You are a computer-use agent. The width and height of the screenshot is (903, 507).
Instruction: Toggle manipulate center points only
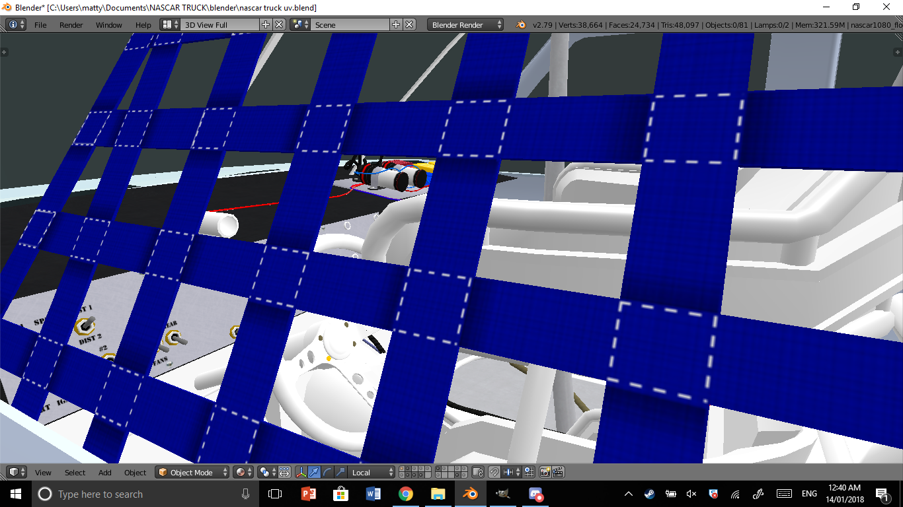pos(284,472)
